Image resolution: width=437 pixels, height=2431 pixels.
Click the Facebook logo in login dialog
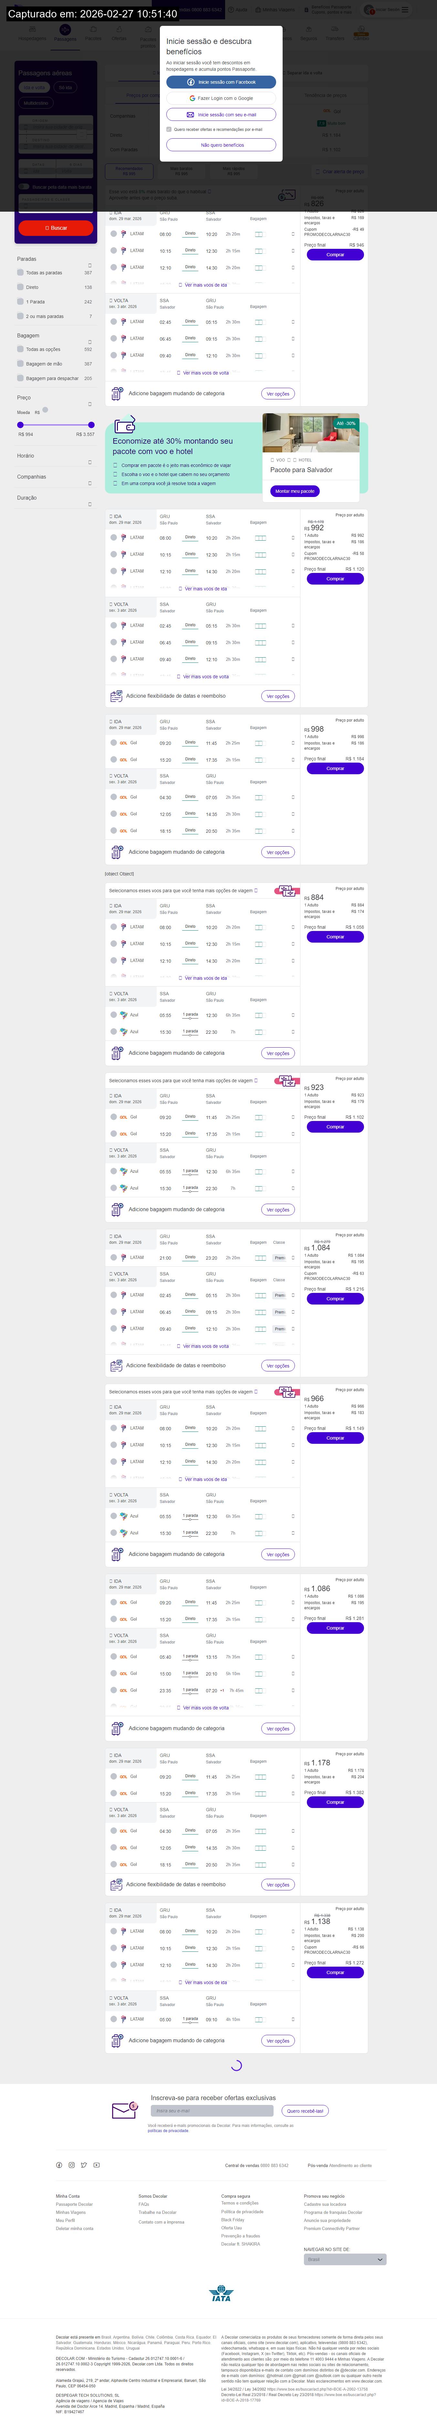tap(192, 82)
